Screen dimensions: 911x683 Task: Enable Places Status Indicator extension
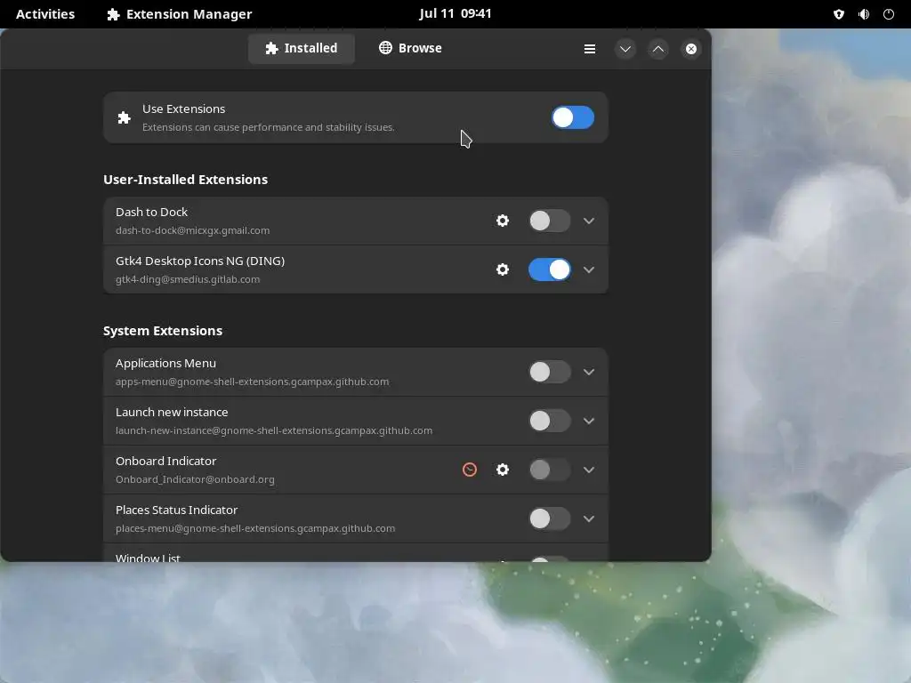550,518
